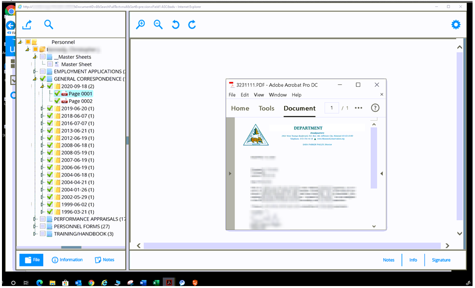This screenshot has height=288, width=475.
Task: Rotate the document clockwise
Action: pyautogui.click(x=192, y=24)
